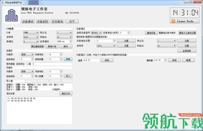Adjust the 写操作 设备地址 stepper
This screenshot has width=203, height=131.
[61, 71]
